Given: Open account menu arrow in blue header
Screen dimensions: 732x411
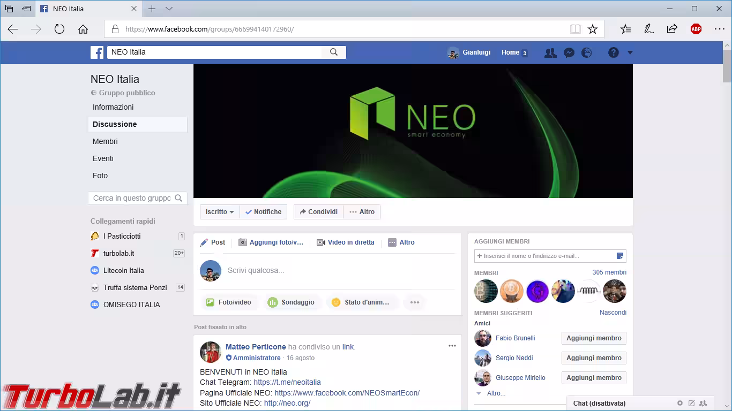Looking at the screenshot, I should coord(630,52).
